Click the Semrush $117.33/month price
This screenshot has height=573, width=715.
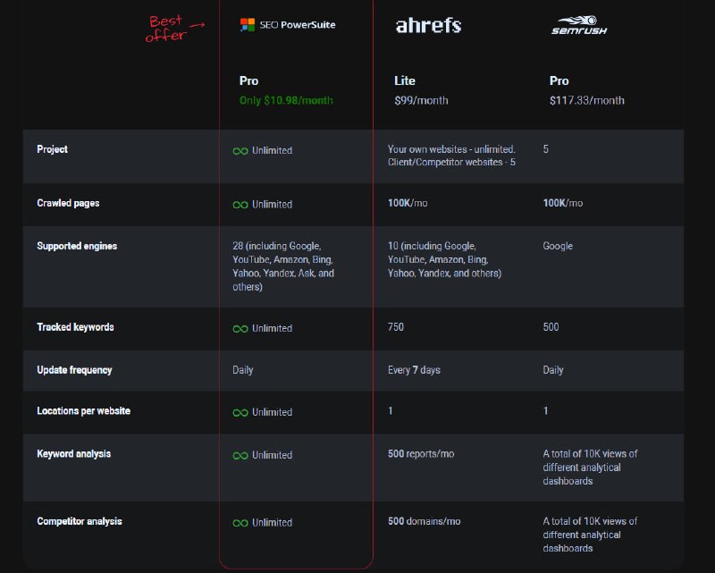click(x=587, y=100)
